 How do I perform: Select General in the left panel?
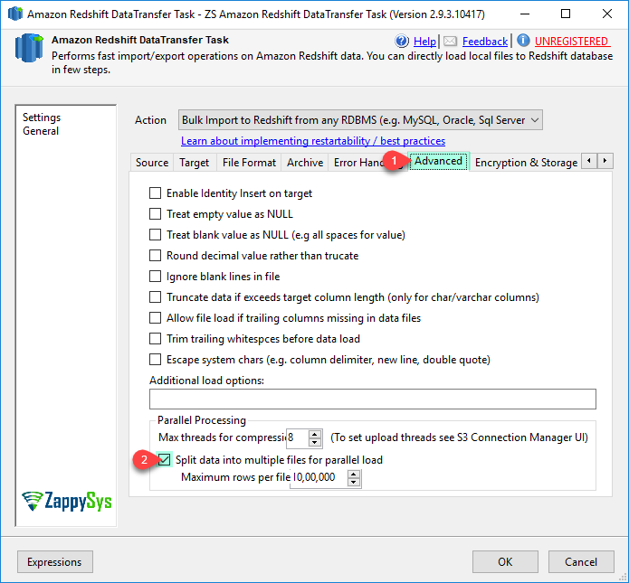coord(41,131)
